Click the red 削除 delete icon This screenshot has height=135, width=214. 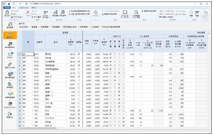click(x=28, y=13)
